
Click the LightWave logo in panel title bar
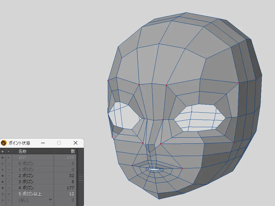coord(4,143)
